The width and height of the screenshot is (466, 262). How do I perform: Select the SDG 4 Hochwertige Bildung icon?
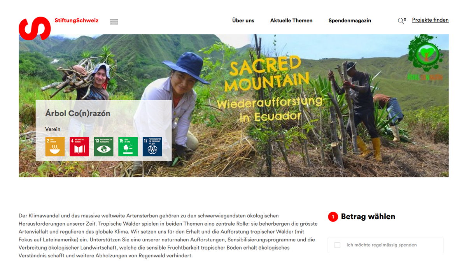[79, 147]
